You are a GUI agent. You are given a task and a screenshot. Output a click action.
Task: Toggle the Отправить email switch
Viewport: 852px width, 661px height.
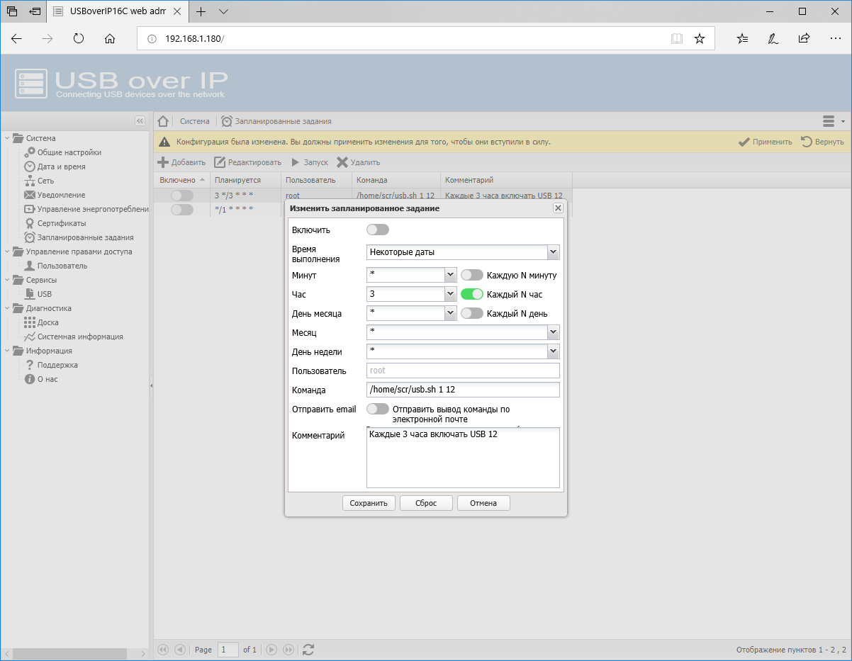(378, 409)
